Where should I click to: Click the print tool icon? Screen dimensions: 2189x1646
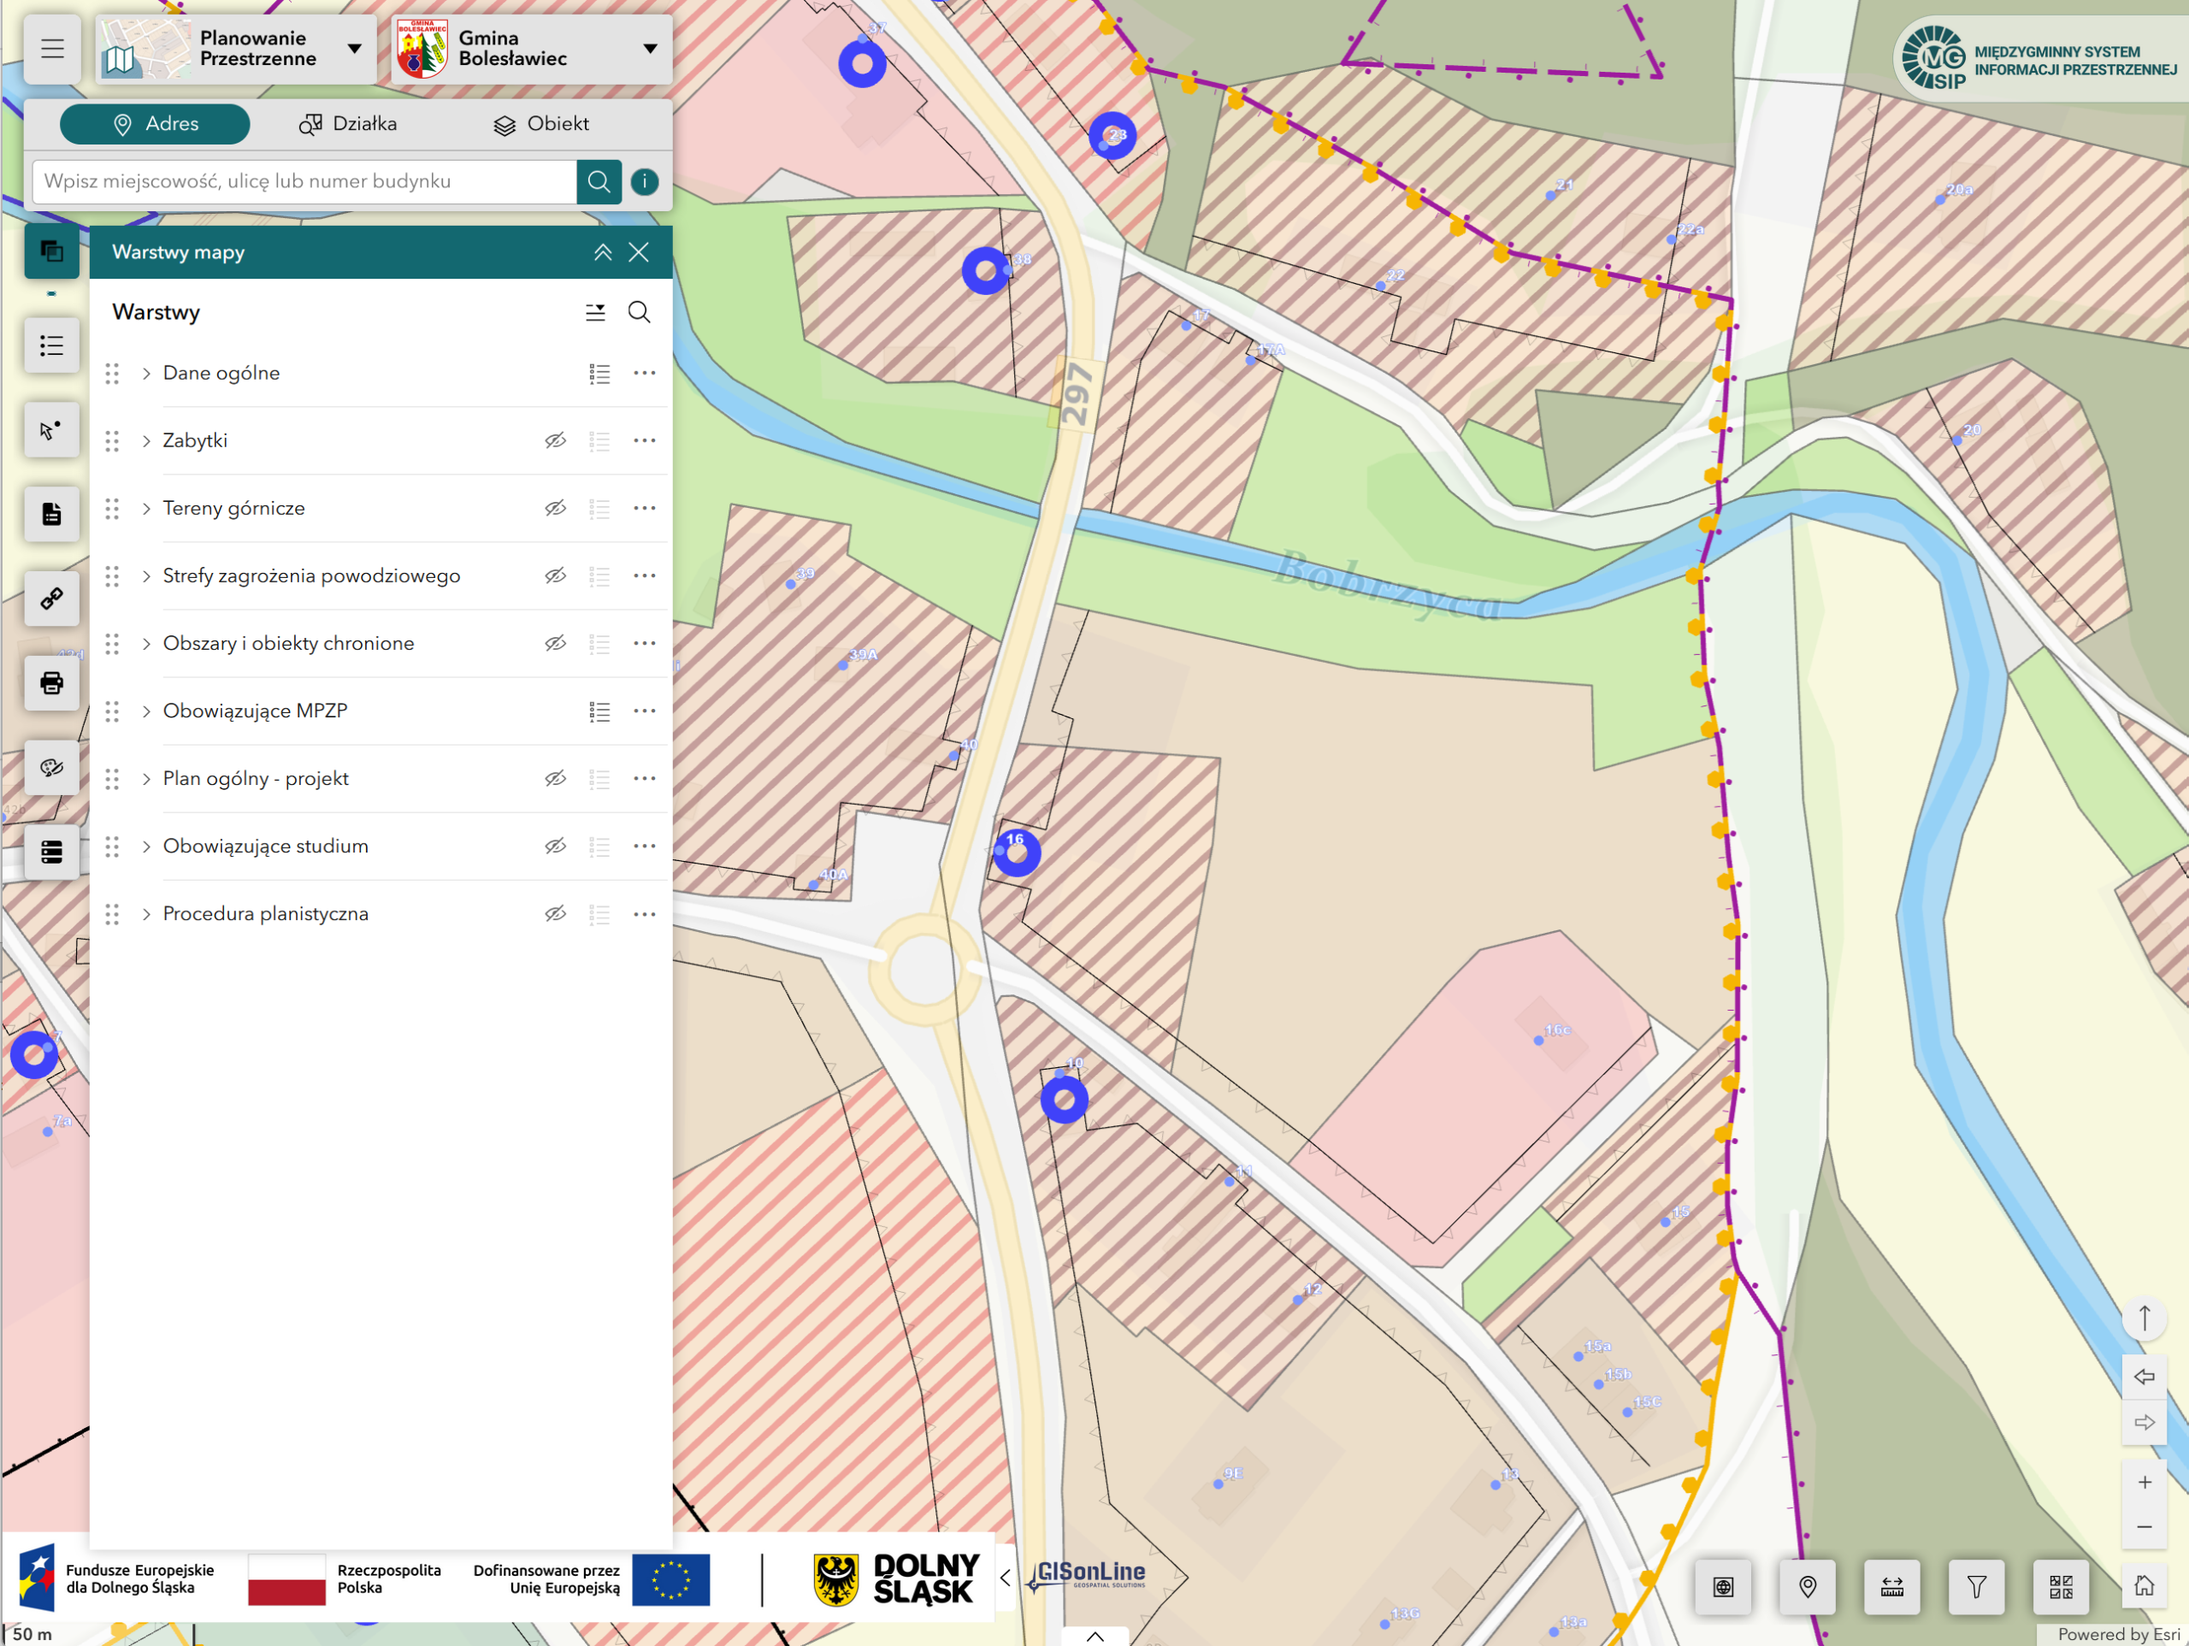51,683
